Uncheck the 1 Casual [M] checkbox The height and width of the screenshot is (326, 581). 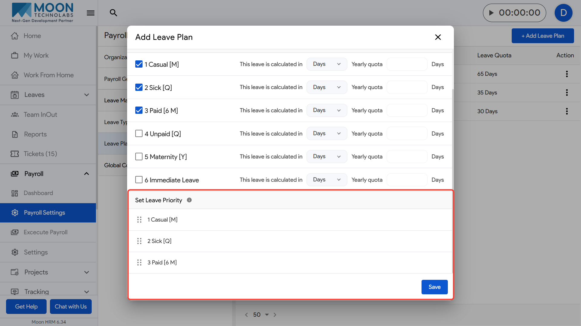pos(139,64)
